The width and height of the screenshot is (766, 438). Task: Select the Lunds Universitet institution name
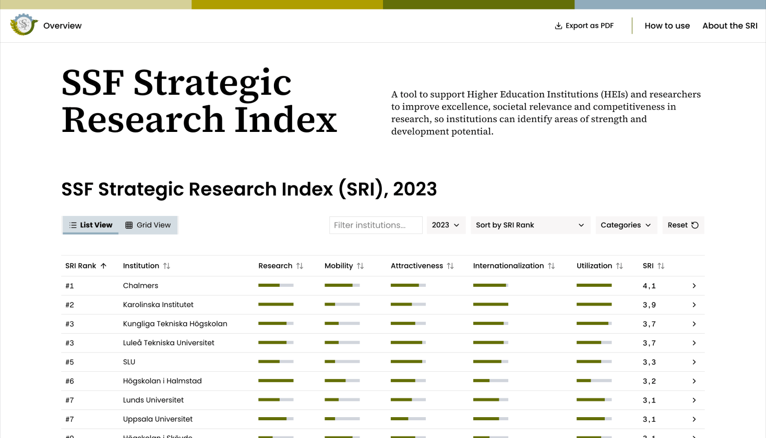153,400
